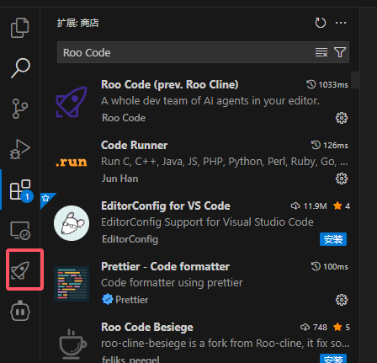Install the Roo Code Besiege extension
377x363 pixels.
333,358
